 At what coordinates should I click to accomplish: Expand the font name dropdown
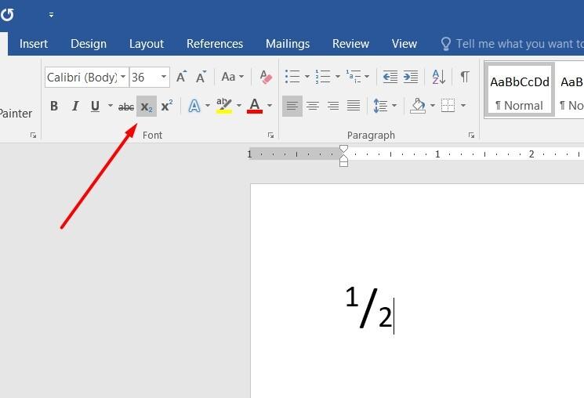click(123, 77)
